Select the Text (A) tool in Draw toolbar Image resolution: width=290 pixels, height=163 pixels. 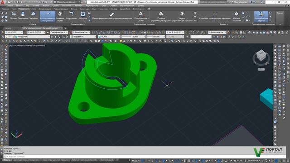[x=2, y=119]
